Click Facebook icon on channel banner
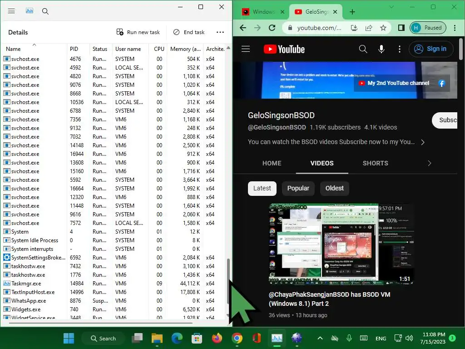Image resolution: width=465 pixels, height=349 pixels. 441,84
